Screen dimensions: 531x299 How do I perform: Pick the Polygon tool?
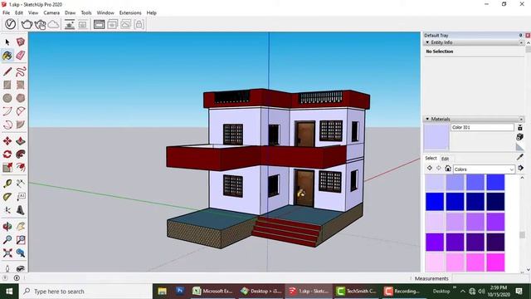(21, 98)
